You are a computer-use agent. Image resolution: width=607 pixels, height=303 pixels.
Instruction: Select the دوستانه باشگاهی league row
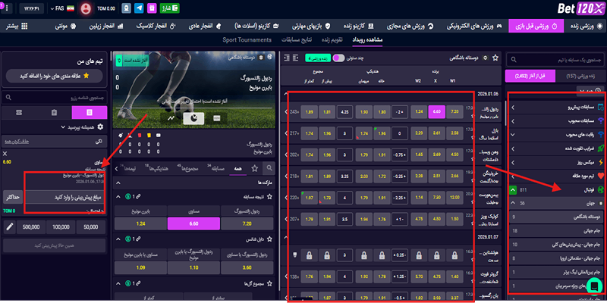point(555,217)
